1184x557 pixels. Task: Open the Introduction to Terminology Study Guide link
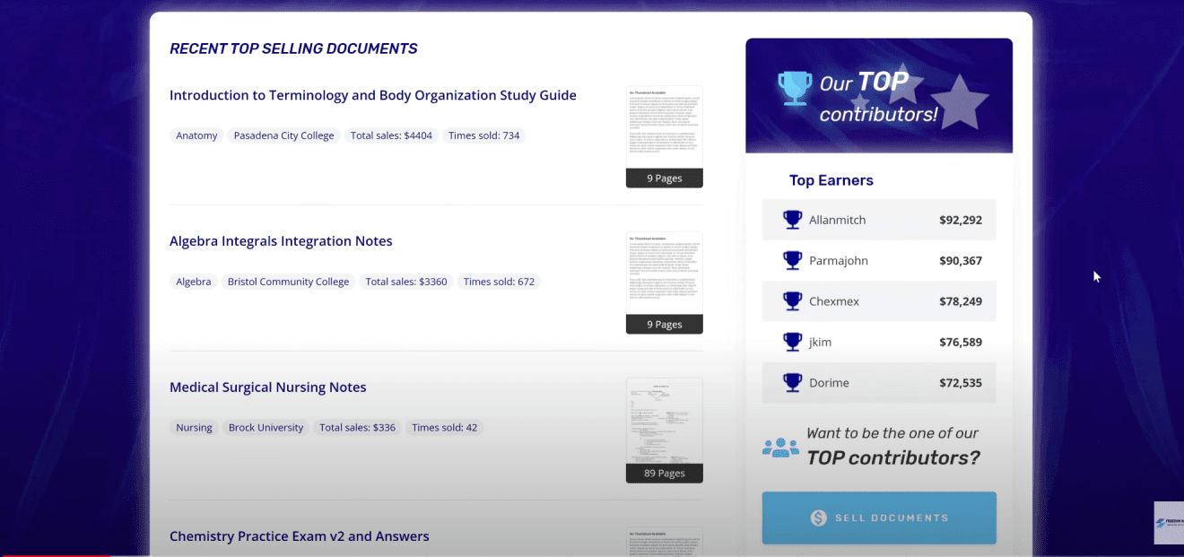[x=373, y=95]
